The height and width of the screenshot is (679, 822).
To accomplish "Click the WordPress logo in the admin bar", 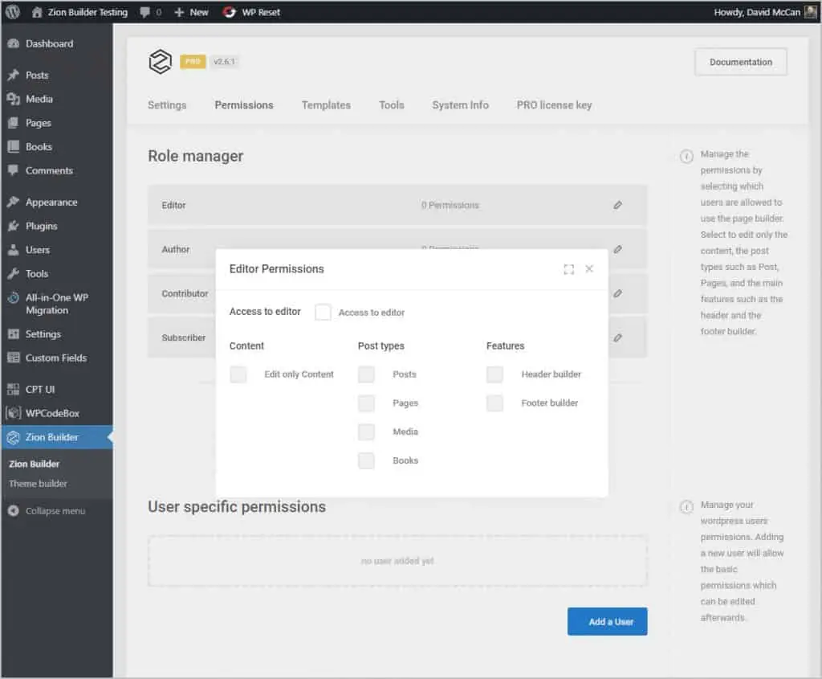I will (x=12, y=12).
